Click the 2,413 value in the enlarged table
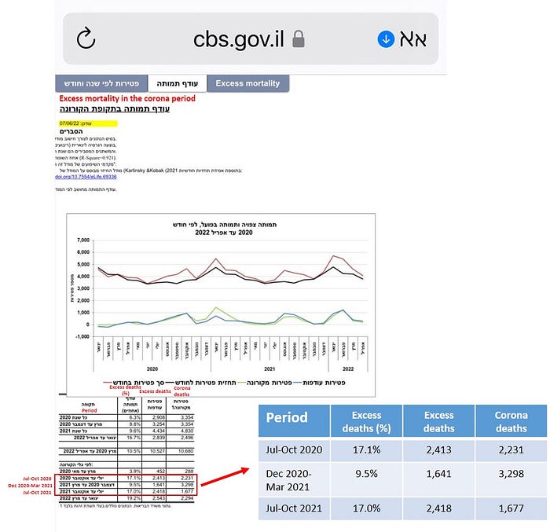This screenshot has width=550, height=532. tap(438, 449)
